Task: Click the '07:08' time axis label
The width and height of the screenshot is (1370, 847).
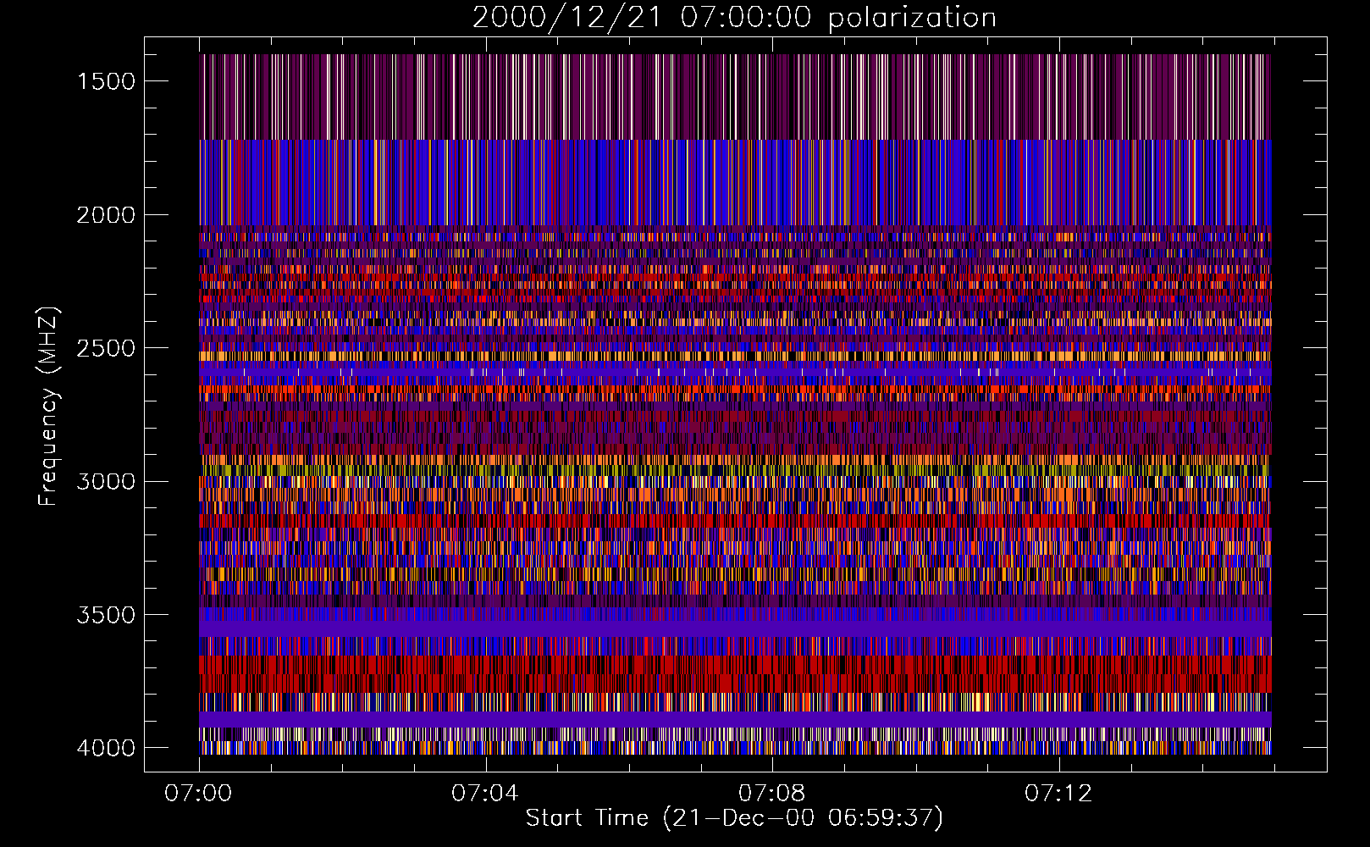Action: (x=771, y=794)
